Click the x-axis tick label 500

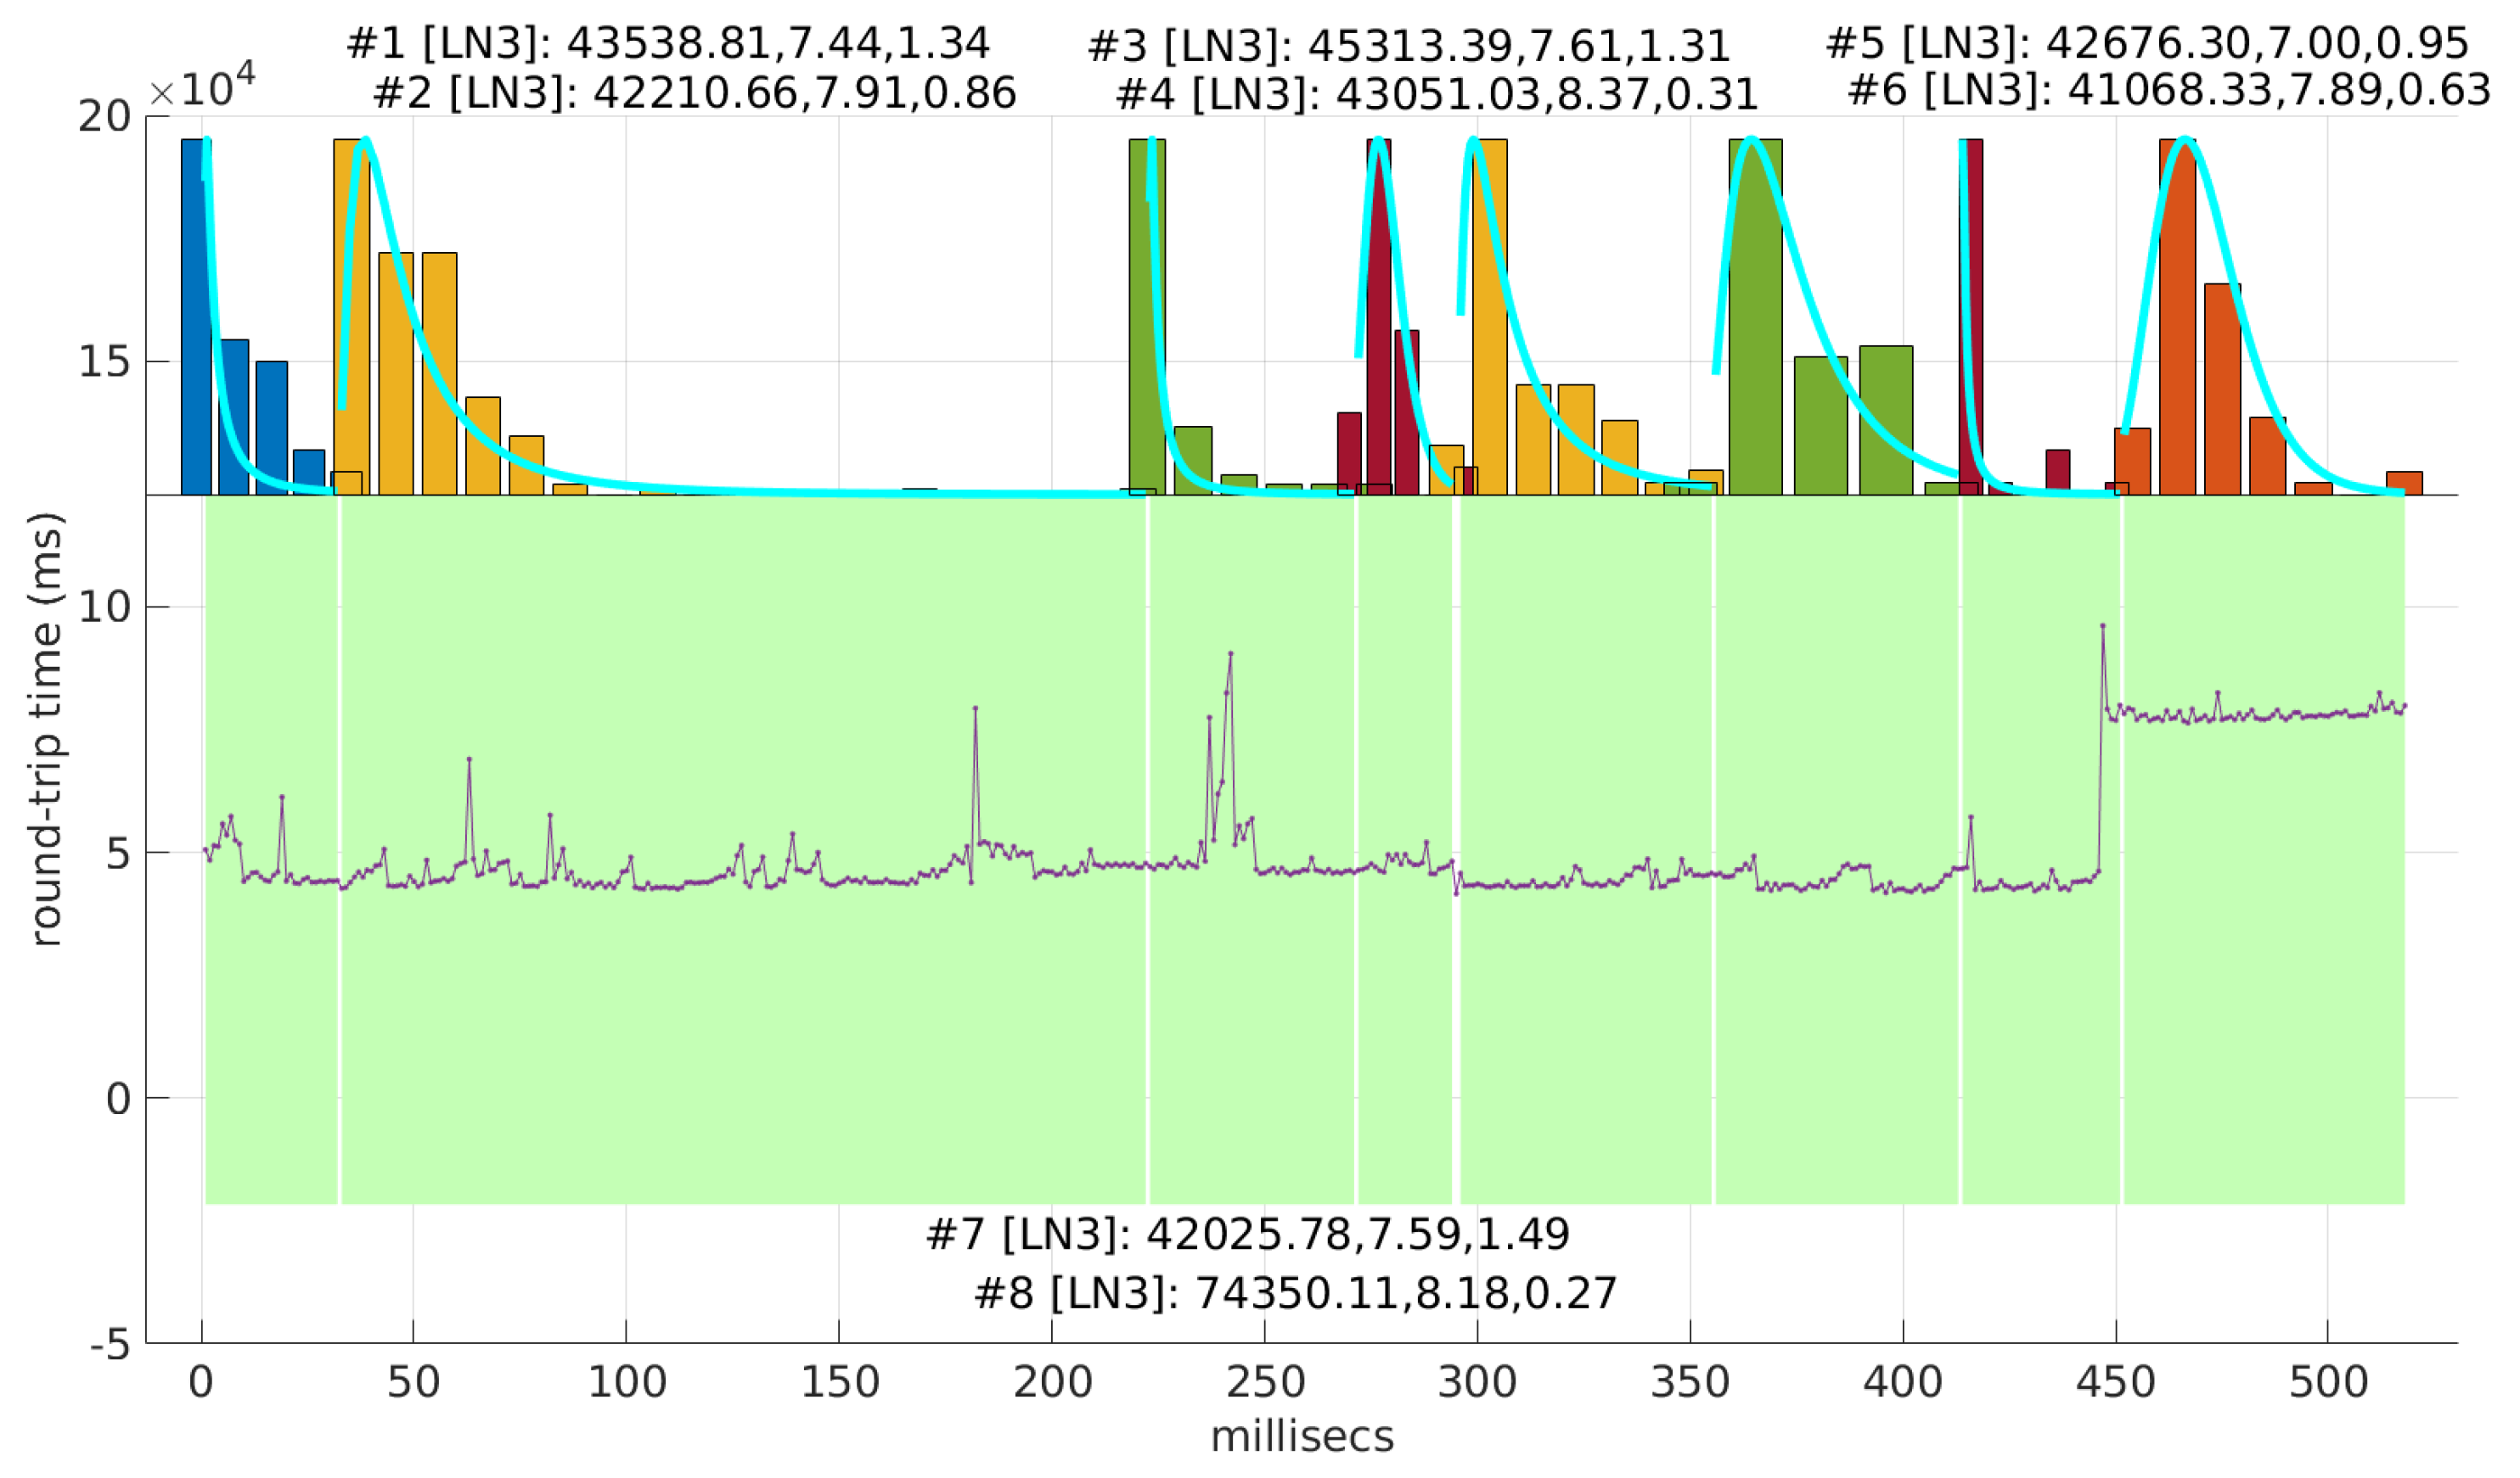(2328, 1383)
